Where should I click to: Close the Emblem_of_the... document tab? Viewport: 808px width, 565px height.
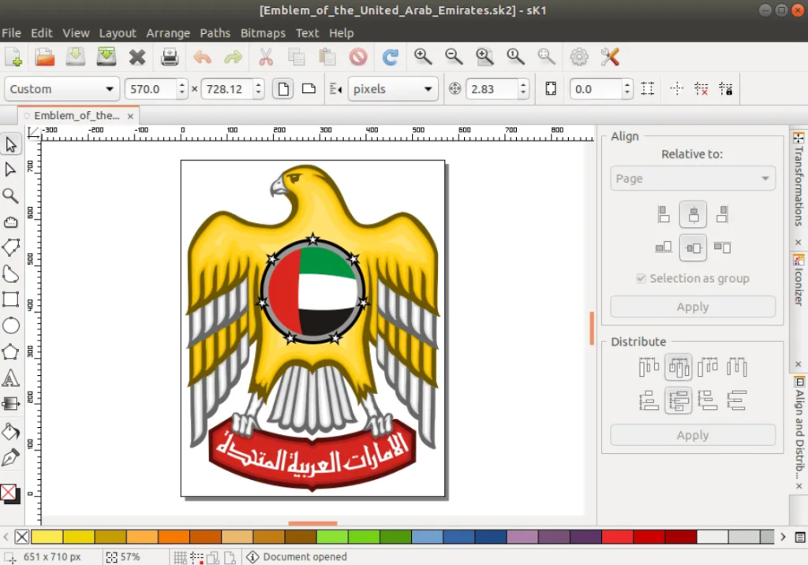(x=130, y=117)
